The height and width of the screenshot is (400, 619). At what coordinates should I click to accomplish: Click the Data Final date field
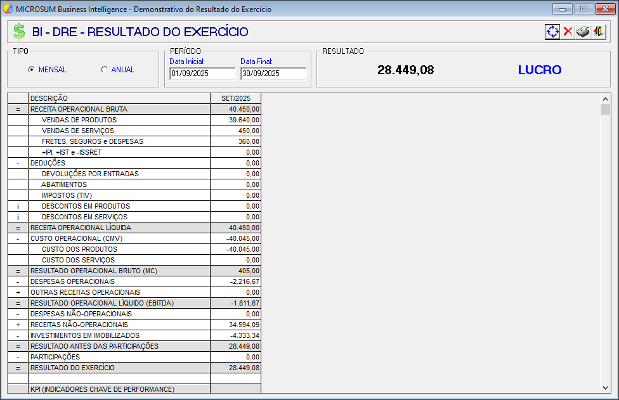click(273, 74)
